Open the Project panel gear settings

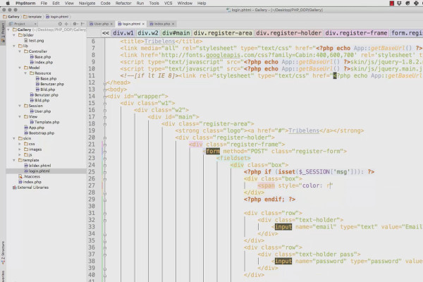point(75,24)
